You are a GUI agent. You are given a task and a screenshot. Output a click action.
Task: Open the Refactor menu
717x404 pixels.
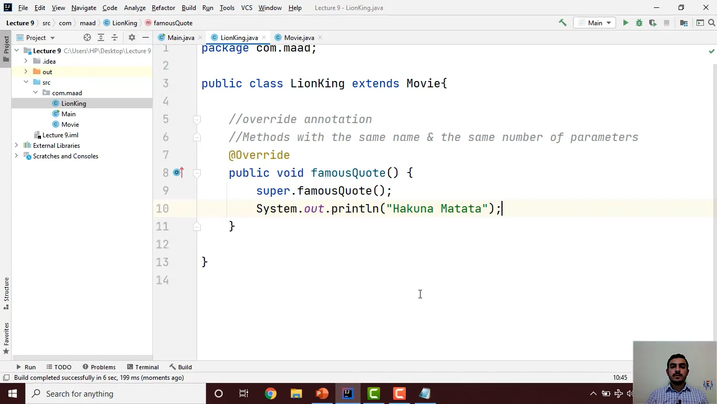163,8
